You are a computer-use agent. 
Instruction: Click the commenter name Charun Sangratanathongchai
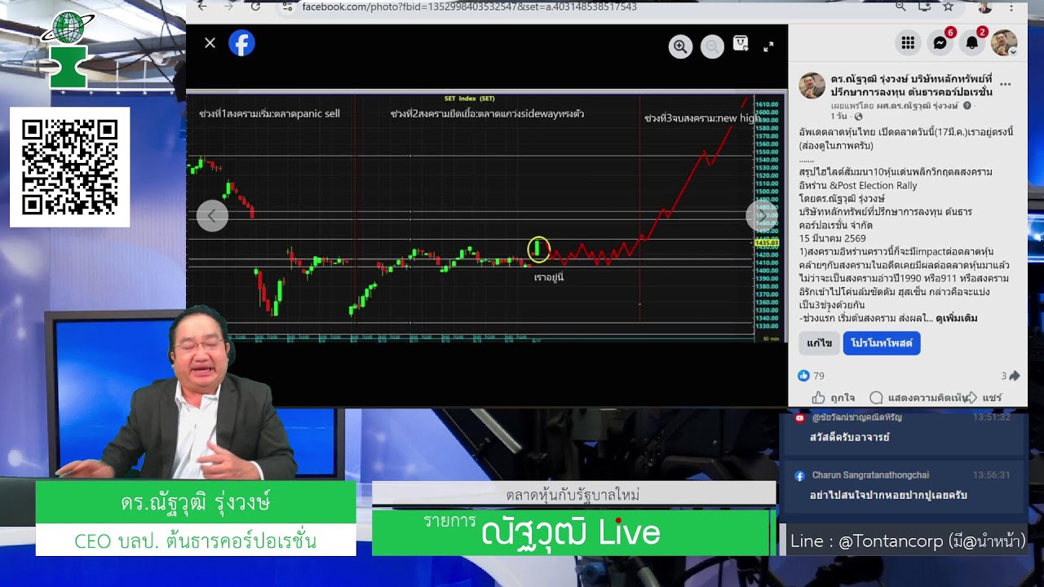pos(870,475)
